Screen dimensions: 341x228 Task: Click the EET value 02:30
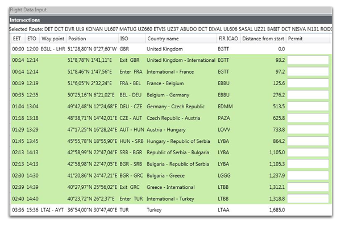(x=18, y=176)
